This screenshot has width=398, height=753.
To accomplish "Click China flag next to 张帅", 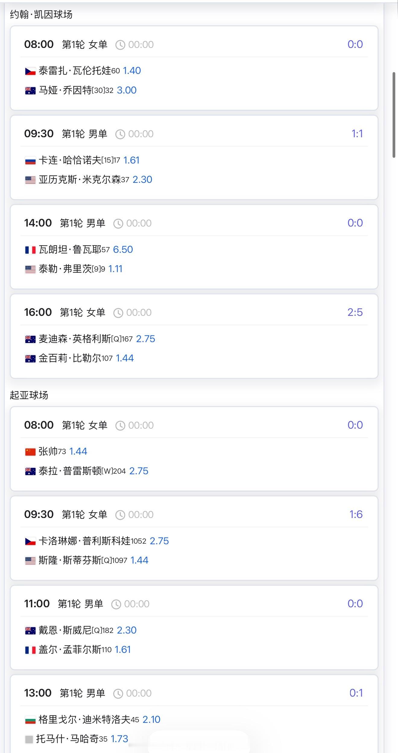I will pos(30,452).
